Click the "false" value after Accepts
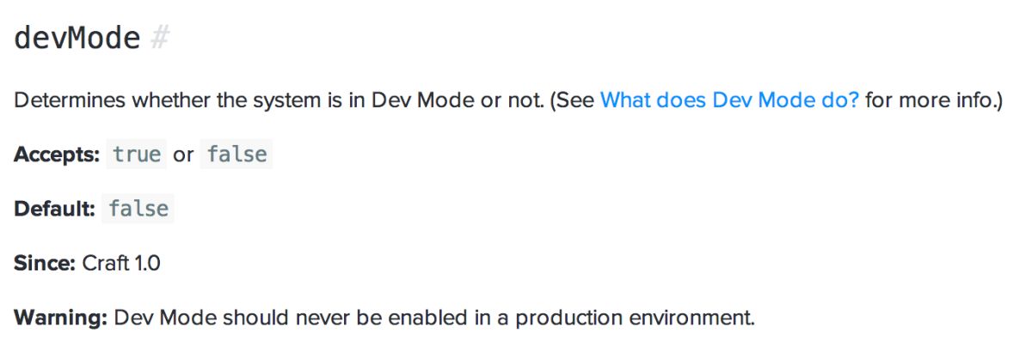 coord(236,155)
